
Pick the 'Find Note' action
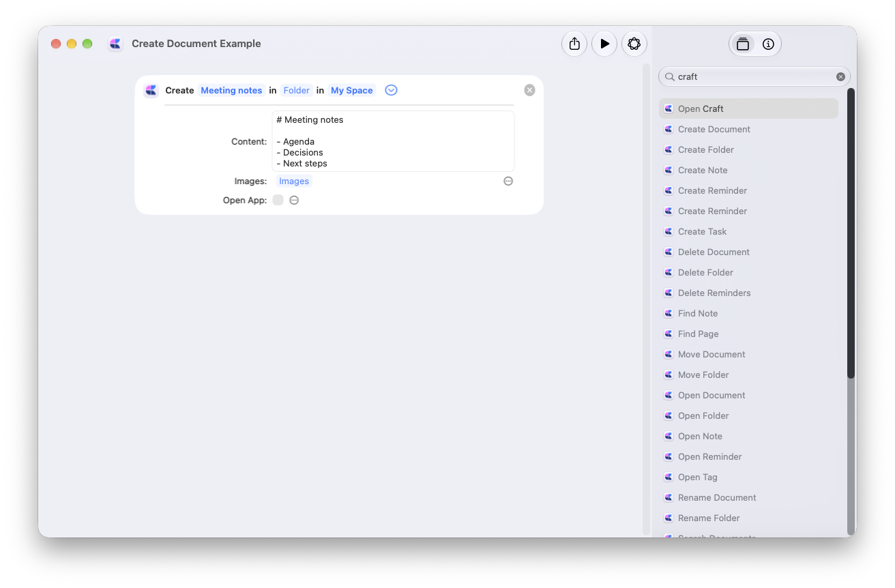pos(748,313)
